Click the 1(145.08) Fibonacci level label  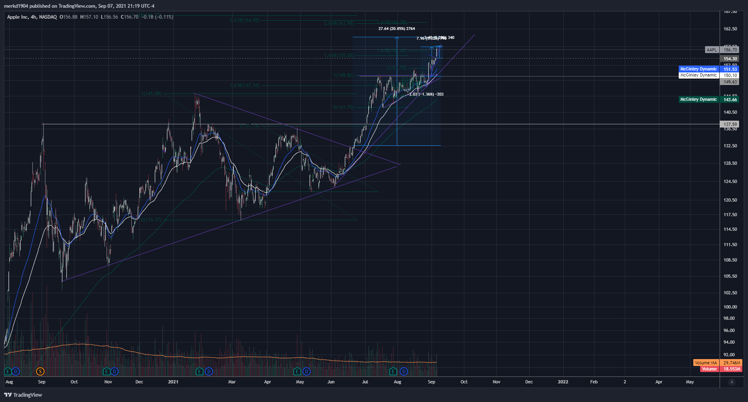coord(151,94)
